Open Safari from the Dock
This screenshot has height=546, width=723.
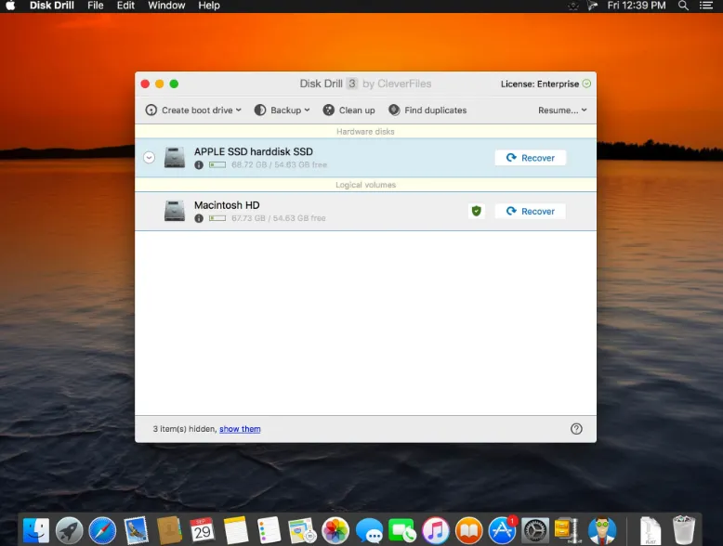[x=102, y=530]
